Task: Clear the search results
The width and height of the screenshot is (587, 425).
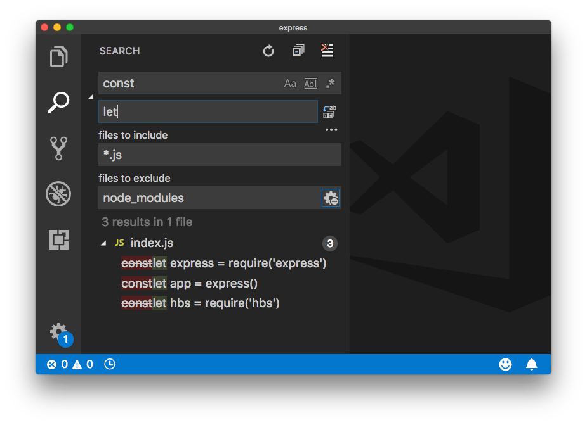Action: tap(327, 51)
